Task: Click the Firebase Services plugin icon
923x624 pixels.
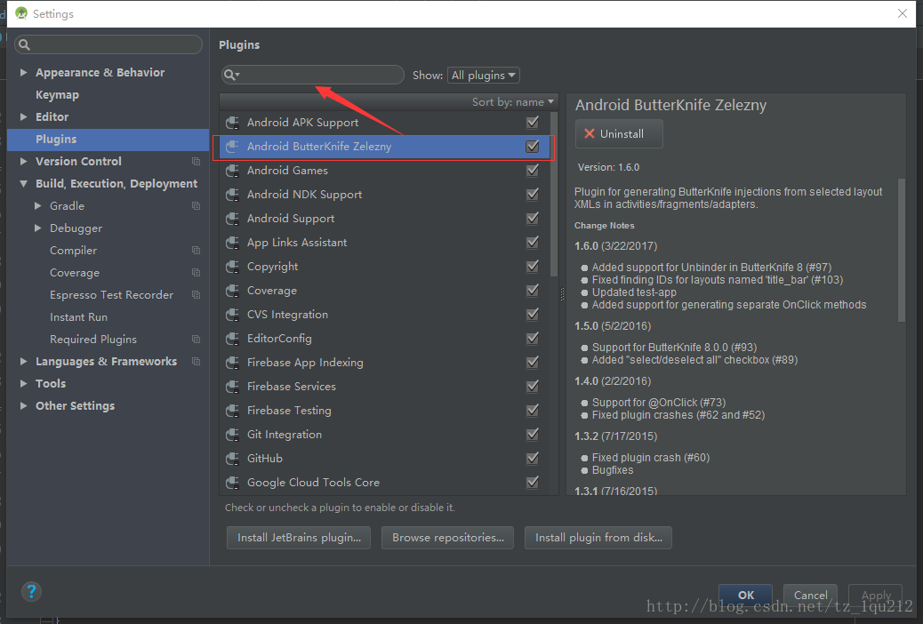Action: 232,387
